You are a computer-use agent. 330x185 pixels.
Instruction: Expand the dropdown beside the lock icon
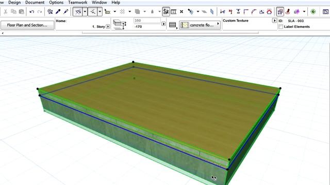pyautogui.click(x=160, y=12)
